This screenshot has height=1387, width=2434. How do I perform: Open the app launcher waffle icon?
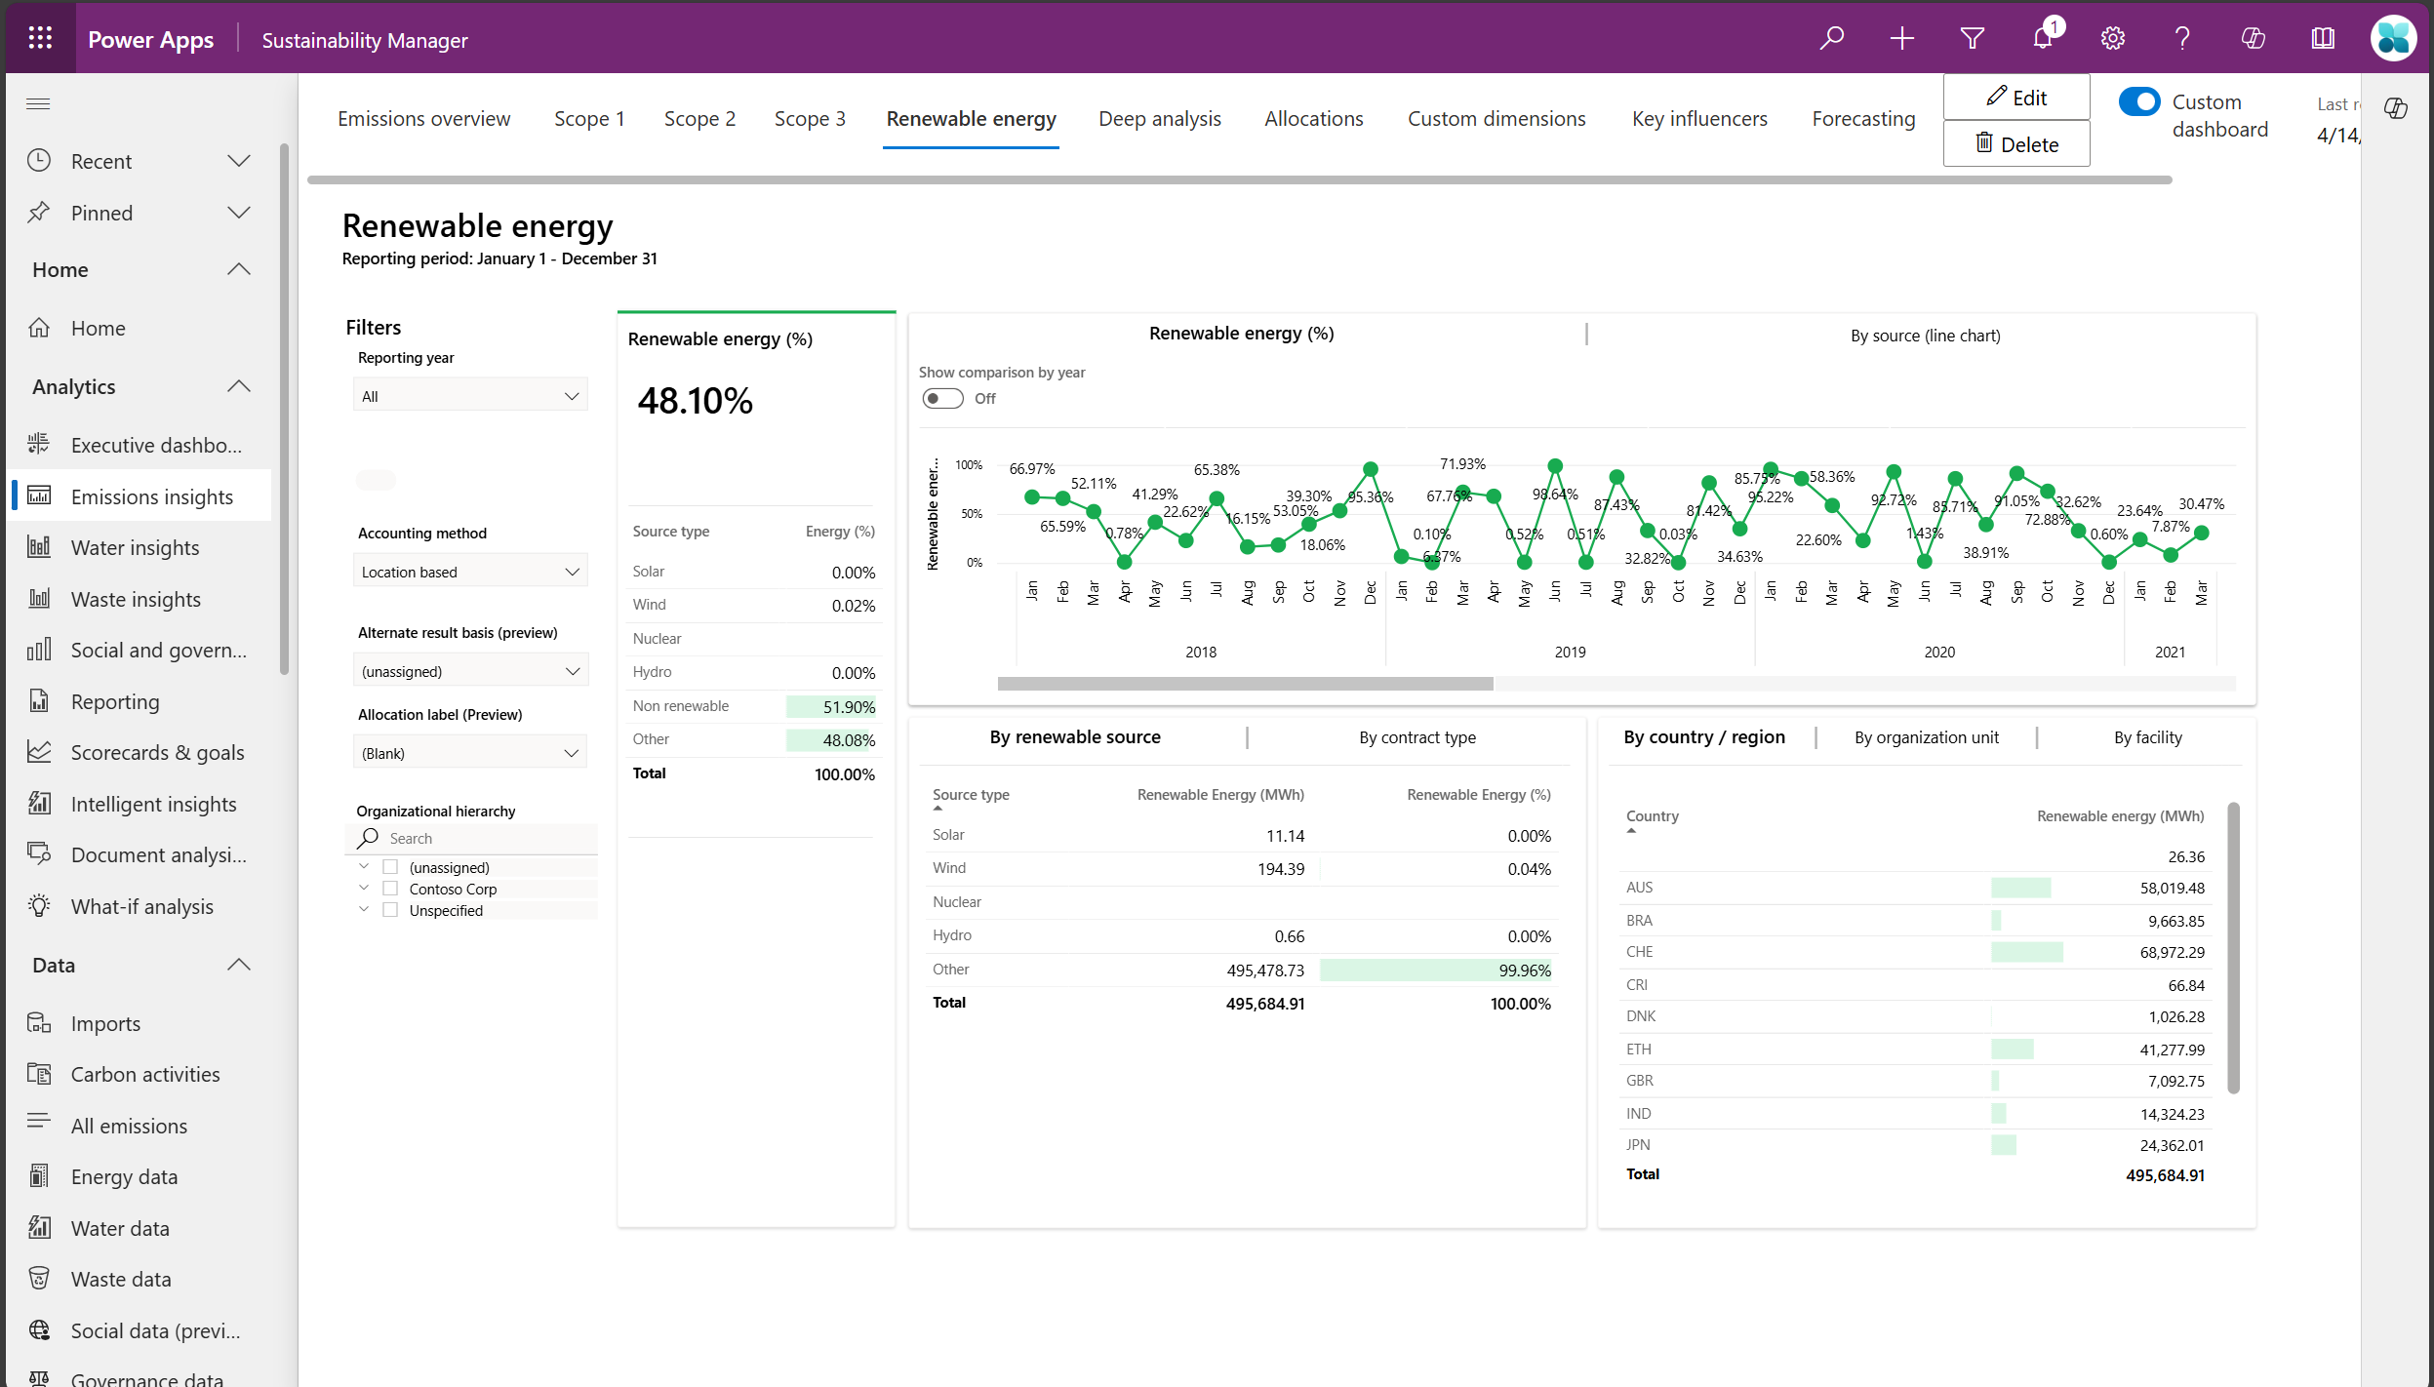point(40,39)
